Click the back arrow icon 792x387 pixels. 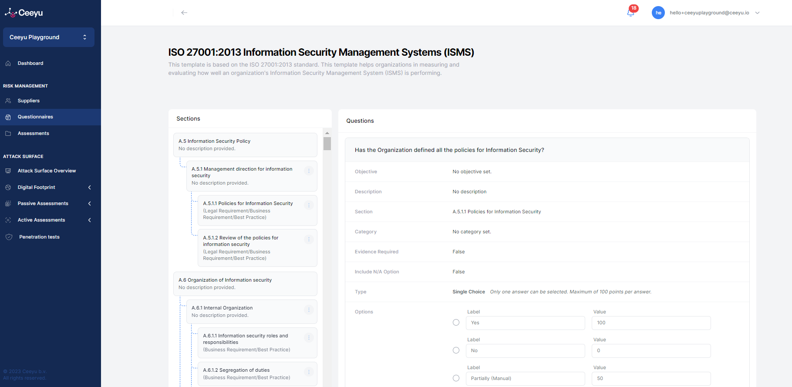[x=184, y=13]
